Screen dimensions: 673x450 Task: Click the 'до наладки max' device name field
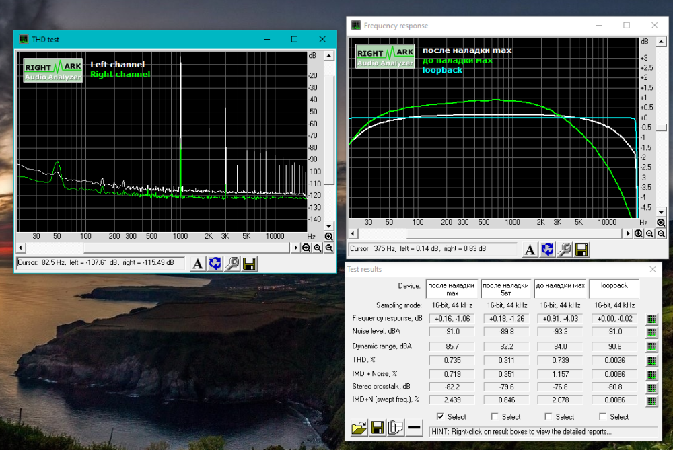(x=560, y=289)
